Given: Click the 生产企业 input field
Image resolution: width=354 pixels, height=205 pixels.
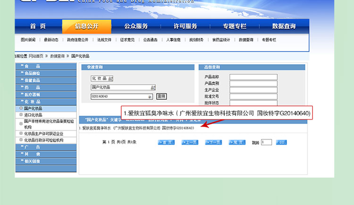Looking at the screenshot, I should 253,90.
